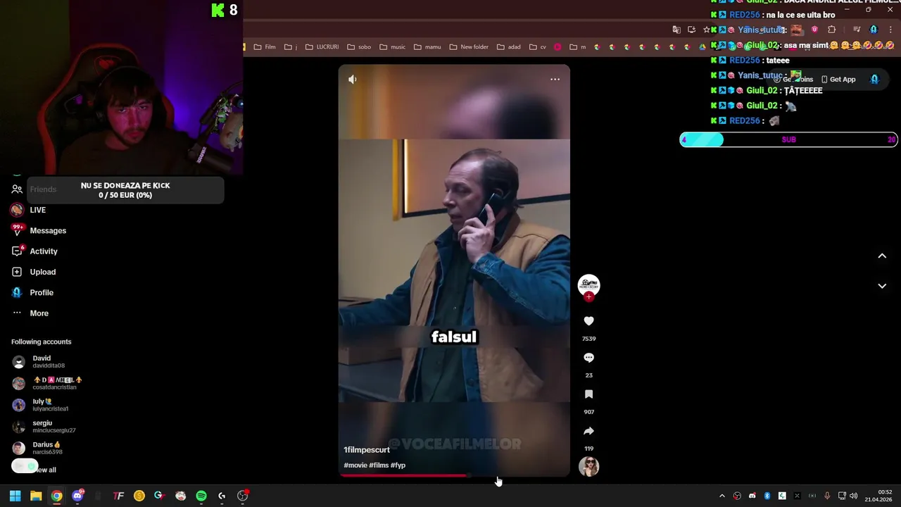Open LIVE in the TikTok sidebar
This screenshot has height=507, width=901.
tap(28, 210)
